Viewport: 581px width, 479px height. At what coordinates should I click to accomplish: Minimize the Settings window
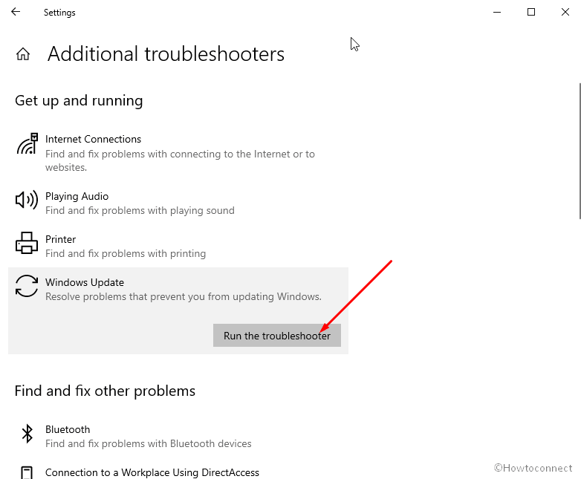pos(497,12)
